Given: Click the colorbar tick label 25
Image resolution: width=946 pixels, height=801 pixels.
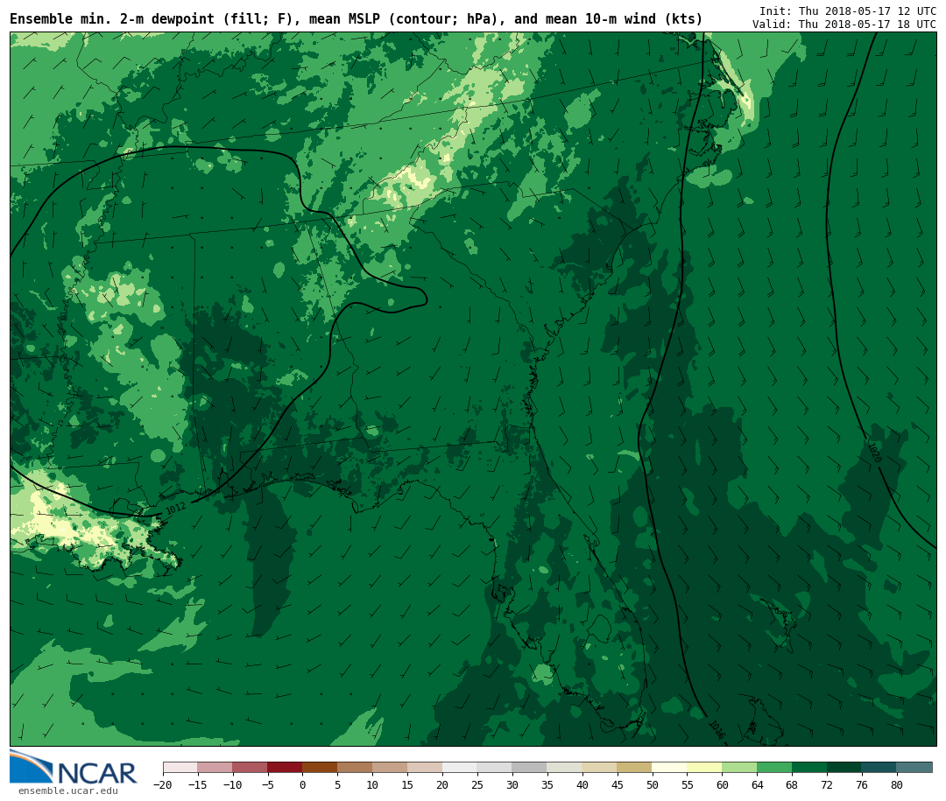Looking at the screenshot, I should 477,784.
